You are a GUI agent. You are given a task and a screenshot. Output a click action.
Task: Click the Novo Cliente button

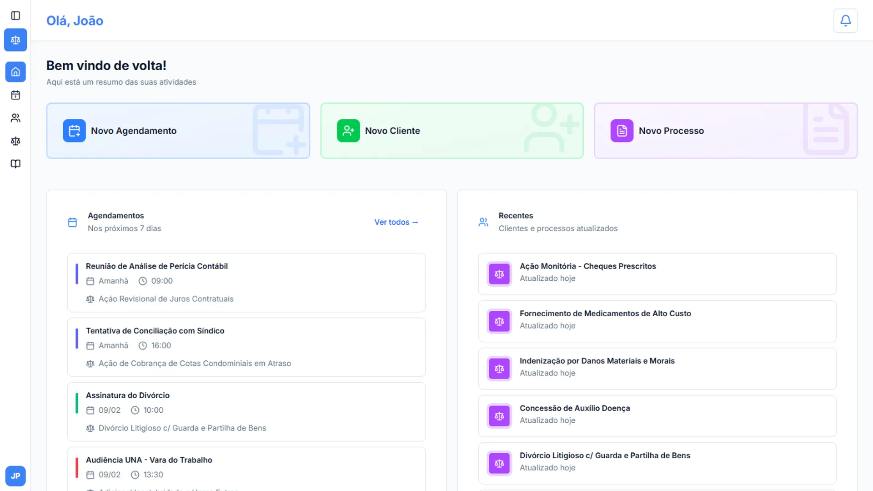452,131
